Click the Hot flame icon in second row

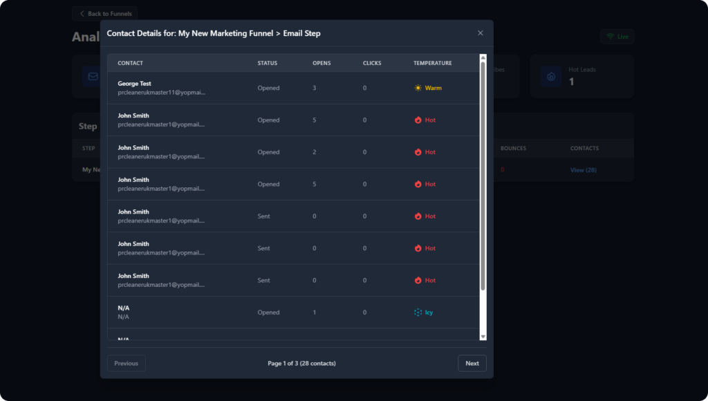418,120
